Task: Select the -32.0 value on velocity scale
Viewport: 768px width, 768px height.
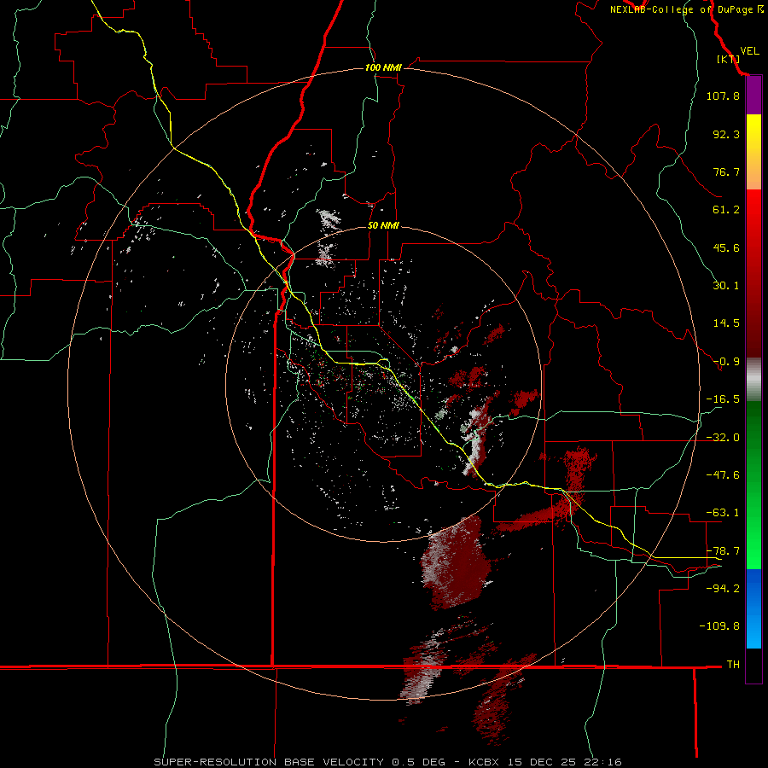Action: [x=723, y=438]
